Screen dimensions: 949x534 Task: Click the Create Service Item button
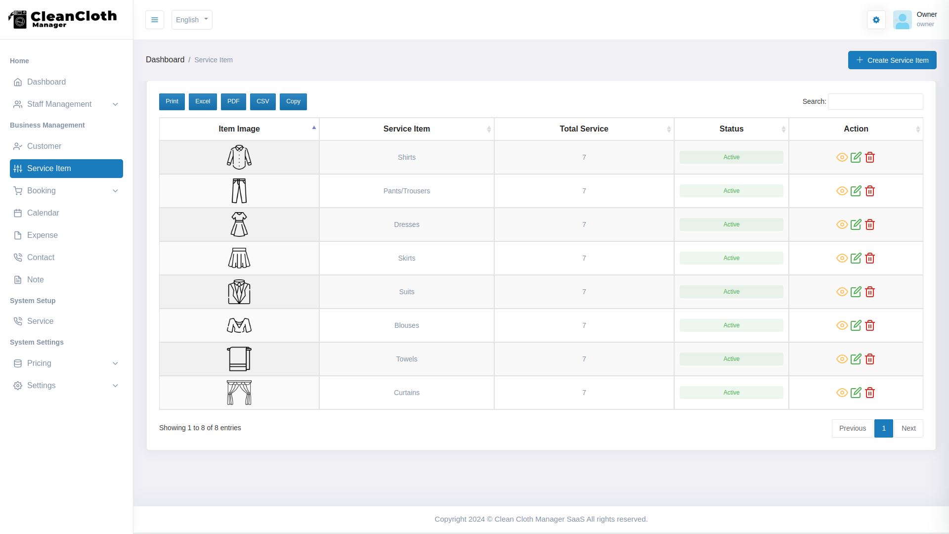click(x=892, y=60)
